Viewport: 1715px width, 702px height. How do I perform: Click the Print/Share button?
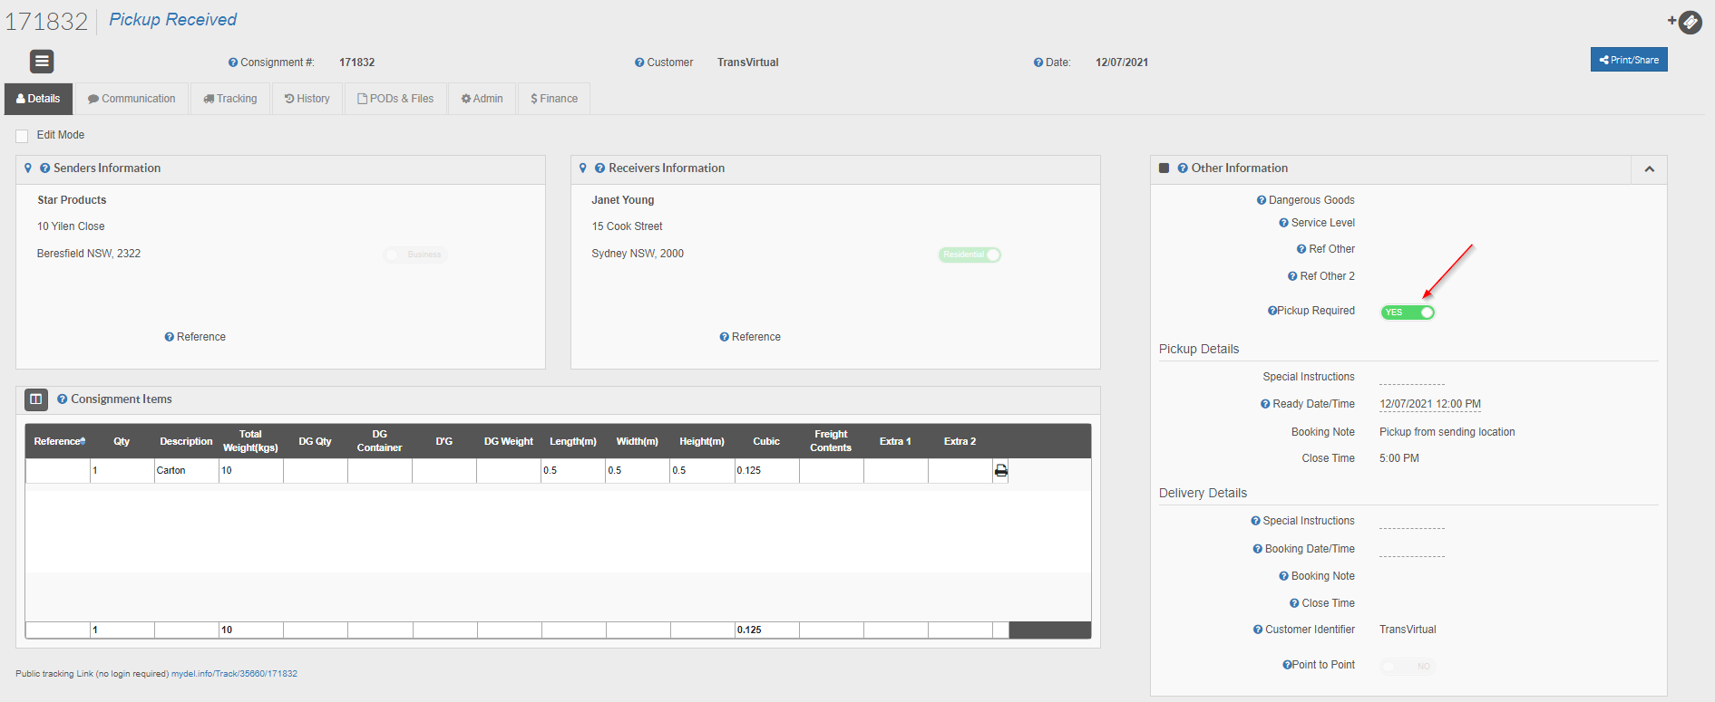1629,60
